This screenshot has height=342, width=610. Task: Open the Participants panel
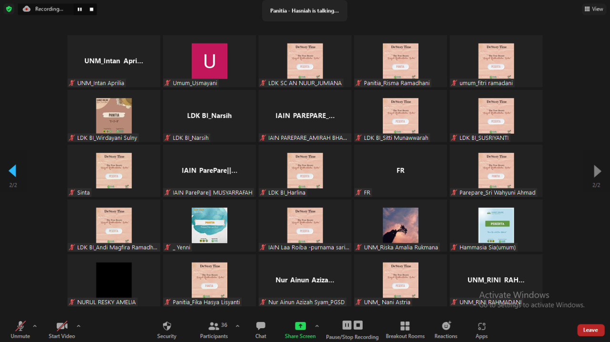pos(214,330)
